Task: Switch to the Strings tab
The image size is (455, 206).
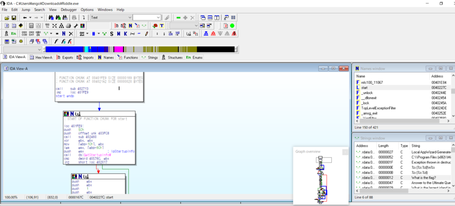Action: point(150,57)
